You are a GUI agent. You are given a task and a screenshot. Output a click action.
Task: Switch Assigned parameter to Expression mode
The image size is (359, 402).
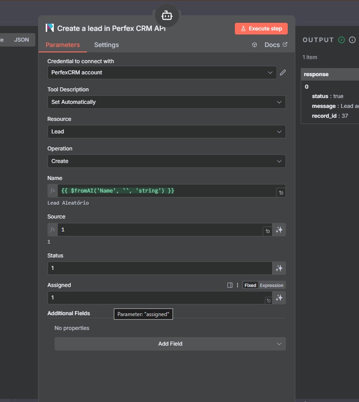coord(272,285)
